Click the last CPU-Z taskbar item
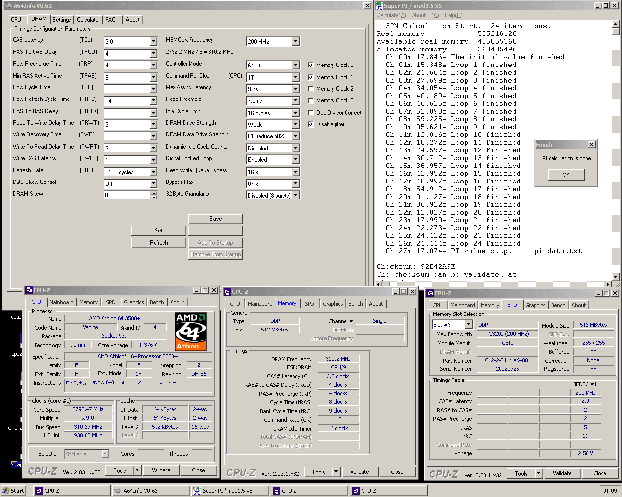The image size is (622, 497). pos(388,491)
